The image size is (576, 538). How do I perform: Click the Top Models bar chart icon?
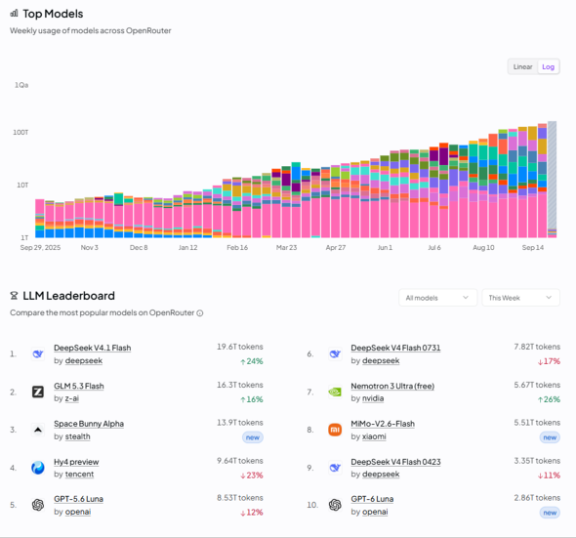pos(15,14)
